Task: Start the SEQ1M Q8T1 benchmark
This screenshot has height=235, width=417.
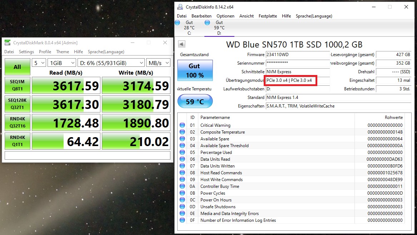Action: (x=17, y=85)
